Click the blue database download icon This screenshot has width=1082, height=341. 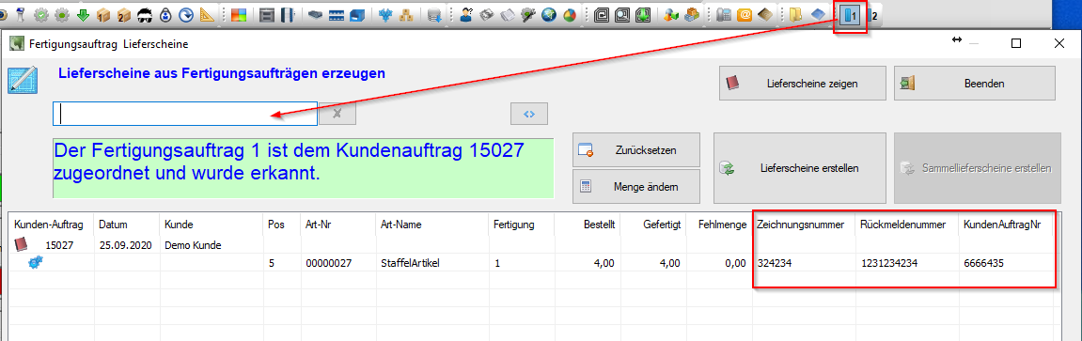(x=434, y=14)
